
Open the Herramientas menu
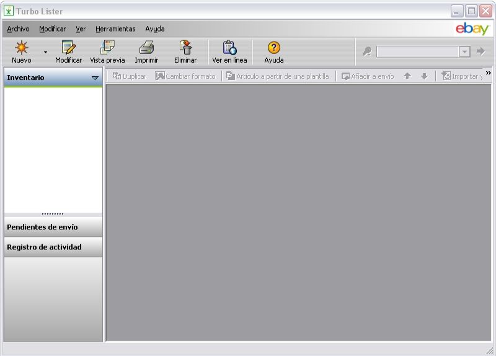pyautogui.click(x=115, y=29)
